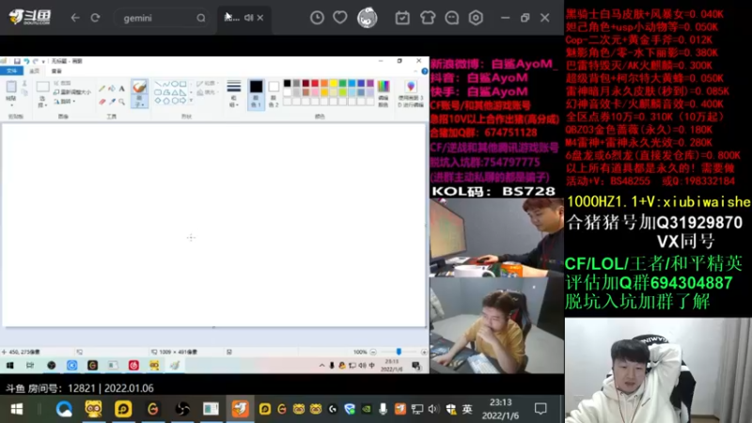Screen dimensions: 752x423
Task: Open the shirt-shaped skin icon
Action: click(x=428, y=18)
